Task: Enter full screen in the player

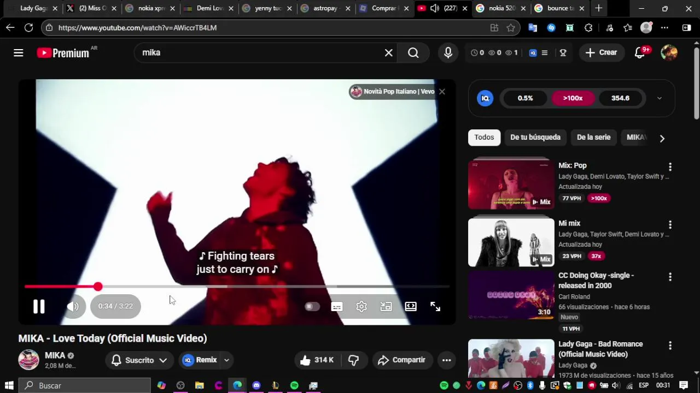Action: click(435, 307)
